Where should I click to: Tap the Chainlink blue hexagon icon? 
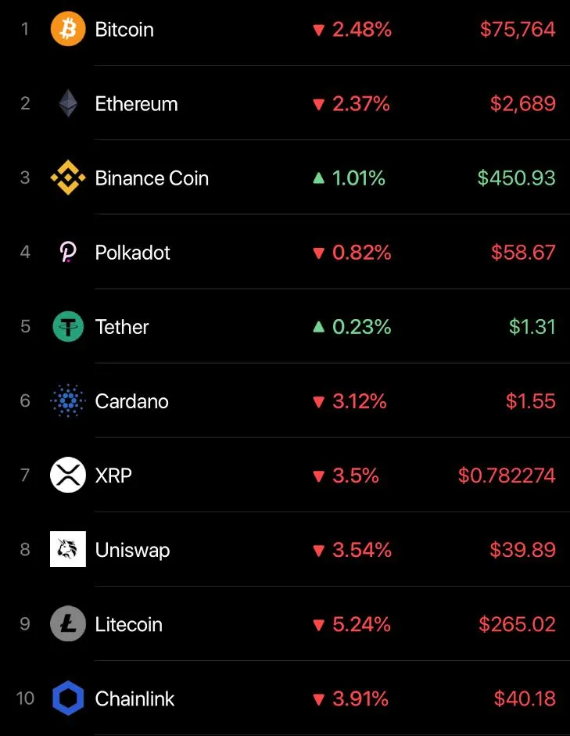(68, 698)
